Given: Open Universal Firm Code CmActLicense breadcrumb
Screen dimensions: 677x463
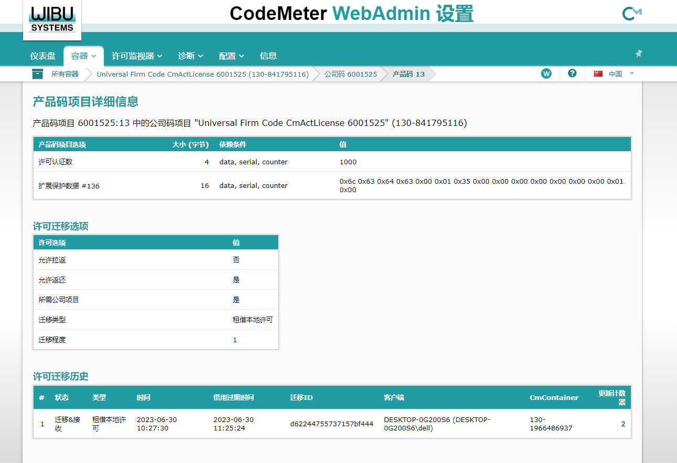Looking at the screenshot, I should click(x=203, y=74).
